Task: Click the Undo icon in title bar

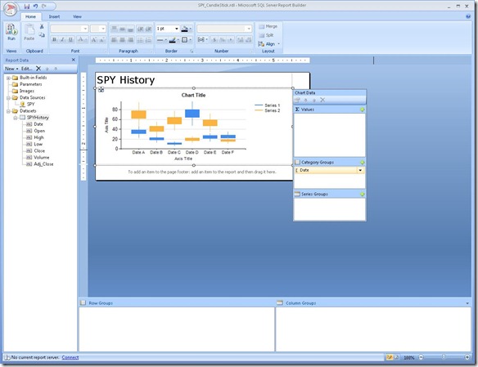Action: pos(36,6)
